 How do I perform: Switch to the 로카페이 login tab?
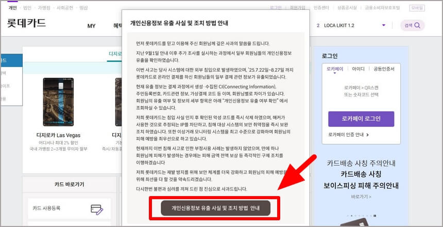(x=335, y=69)
